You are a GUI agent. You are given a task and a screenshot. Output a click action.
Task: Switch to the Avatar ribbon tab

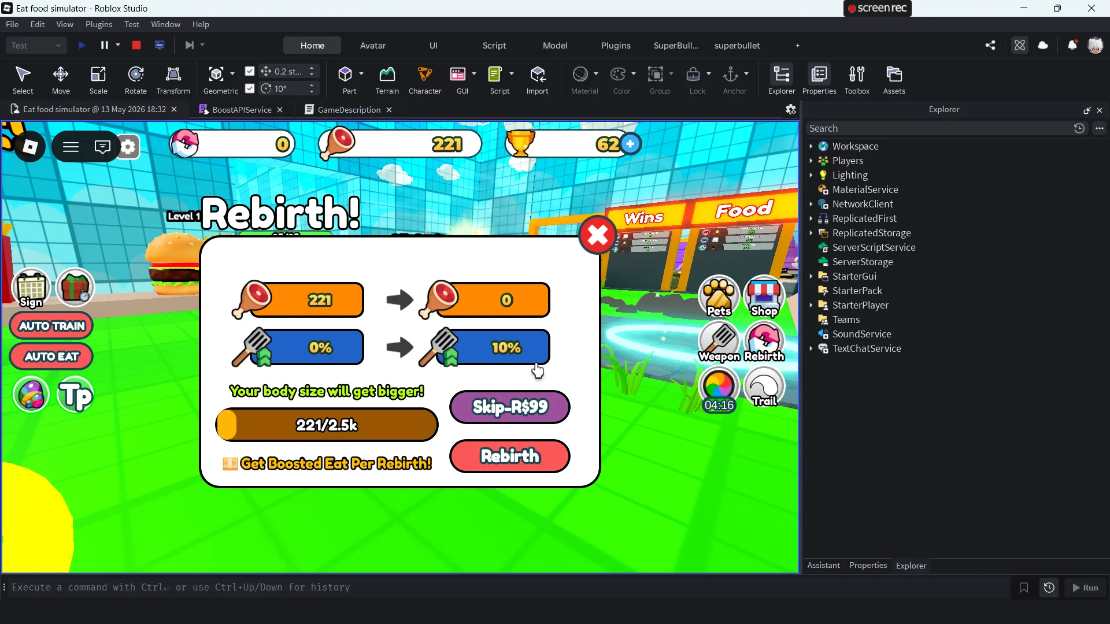pyautogui.click(x=373, y=45)
